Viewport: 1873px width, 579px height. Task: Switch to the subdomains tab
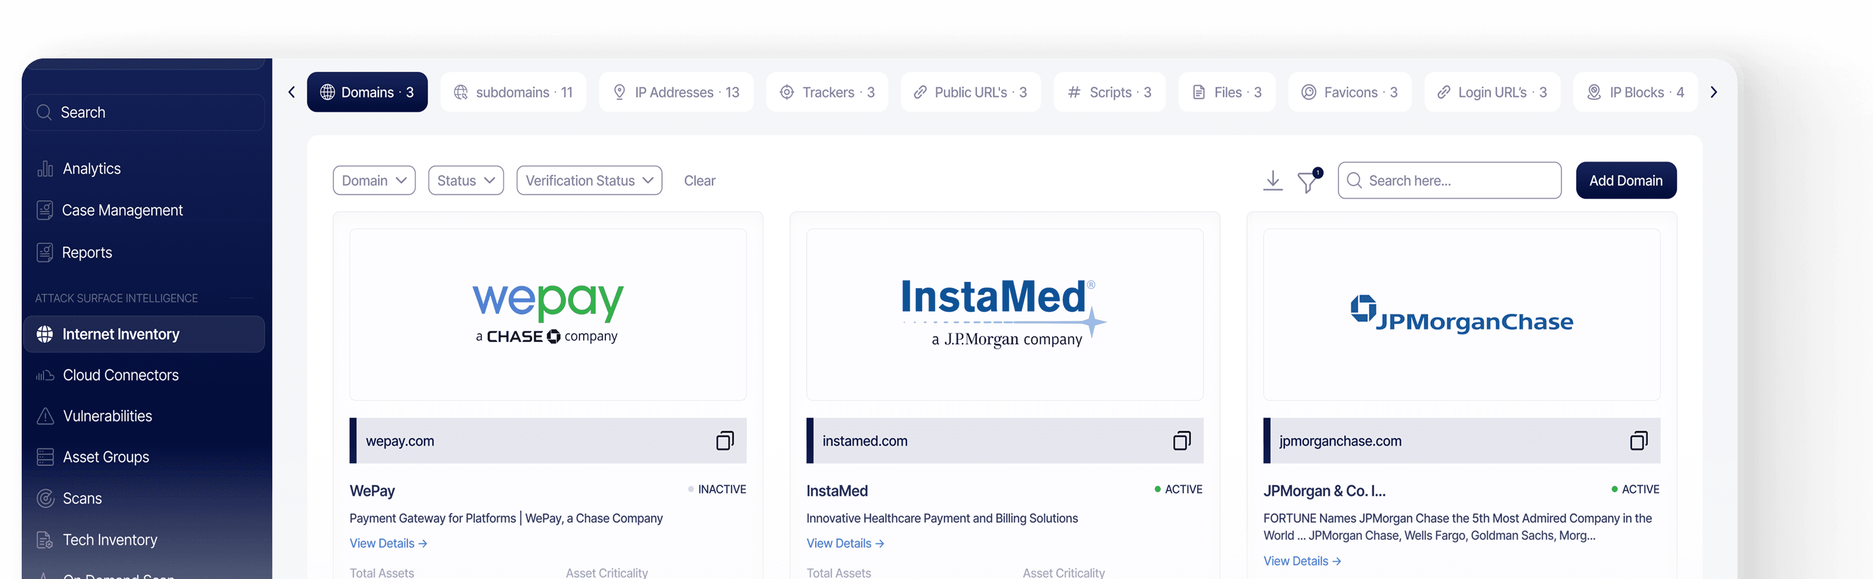coord(514,92)
